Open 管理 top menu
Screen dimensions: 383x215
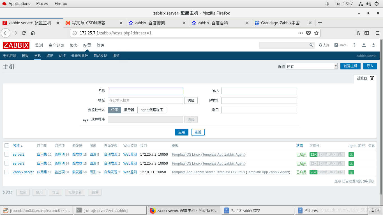point(101,45)
